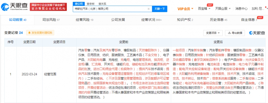Open 消息中心
Viewport: 268px width, 103px height.
pos(241,9)
